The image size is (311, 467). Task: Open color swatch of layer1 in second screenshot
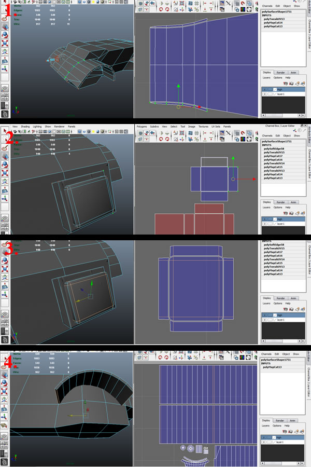pyautogui.click(x=275, y=224)
